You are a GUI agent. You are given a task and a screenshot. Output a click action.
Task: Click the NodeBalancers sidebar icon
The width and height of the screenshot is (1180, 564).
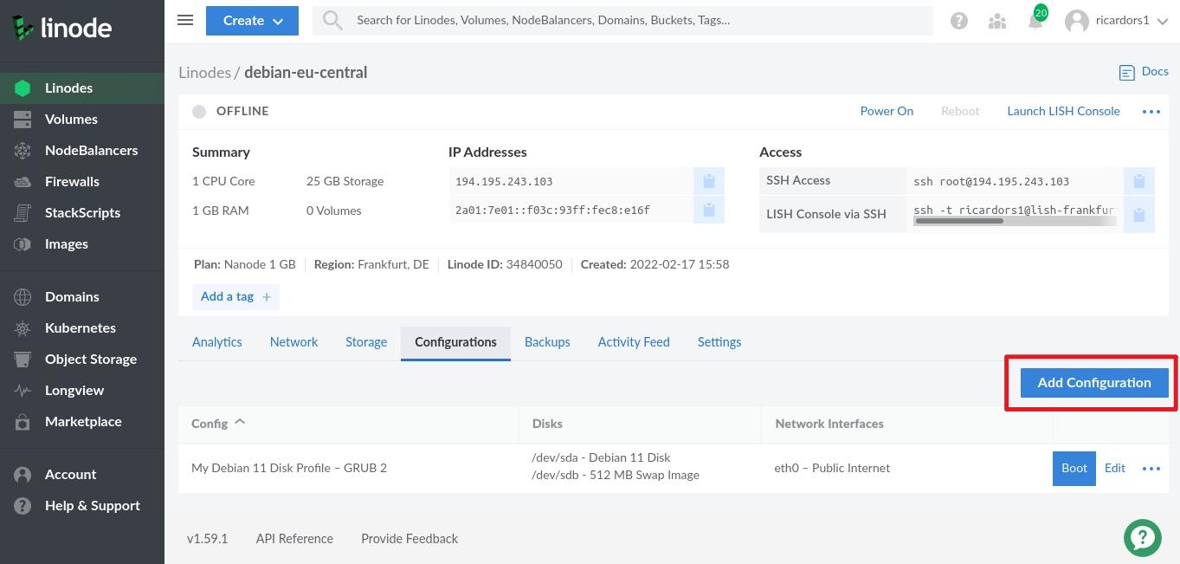pyautogui.click(x=23, y=151)
